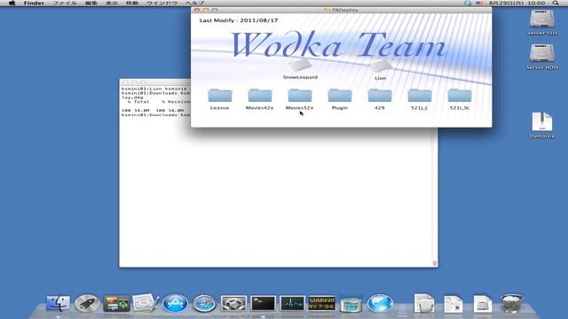Image resolution: width=568 pixels, height=319 pixels.
Task: Open the 521i_L folder
Action: coord(420,96)
